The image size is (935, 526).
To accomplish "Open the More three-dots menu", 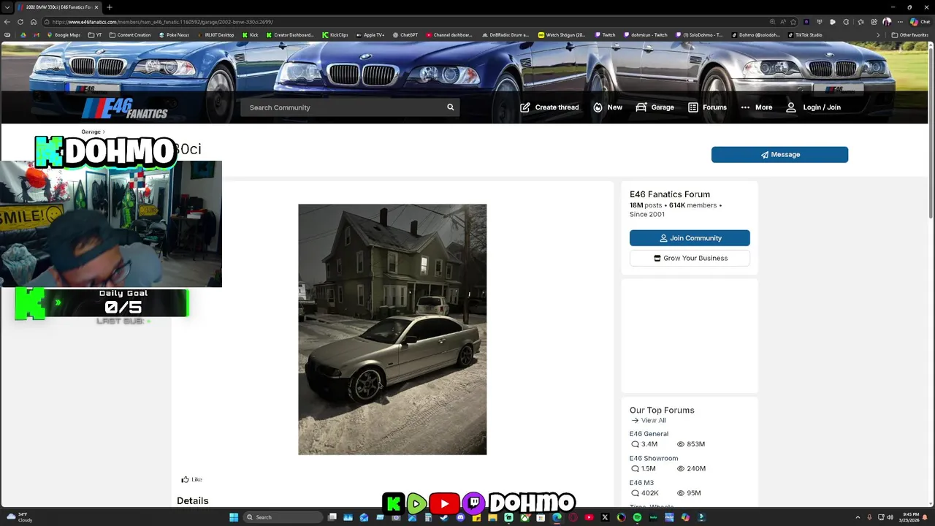I will click(x=745, y=107).
